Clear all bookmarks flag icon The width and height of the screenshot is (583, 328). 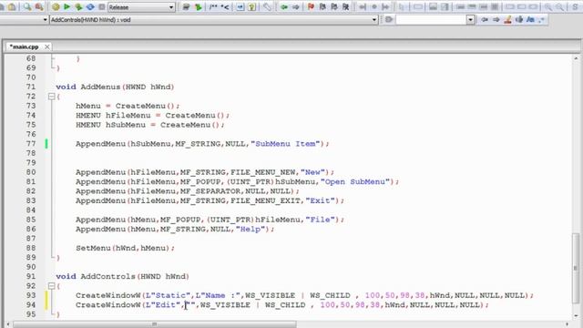click(x=345, y=6)
